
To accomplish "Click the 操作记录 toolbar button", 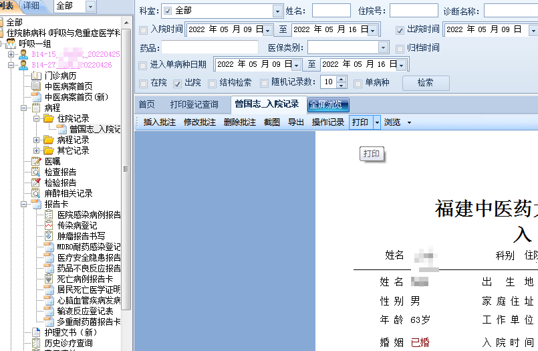I will pos(327,122).
